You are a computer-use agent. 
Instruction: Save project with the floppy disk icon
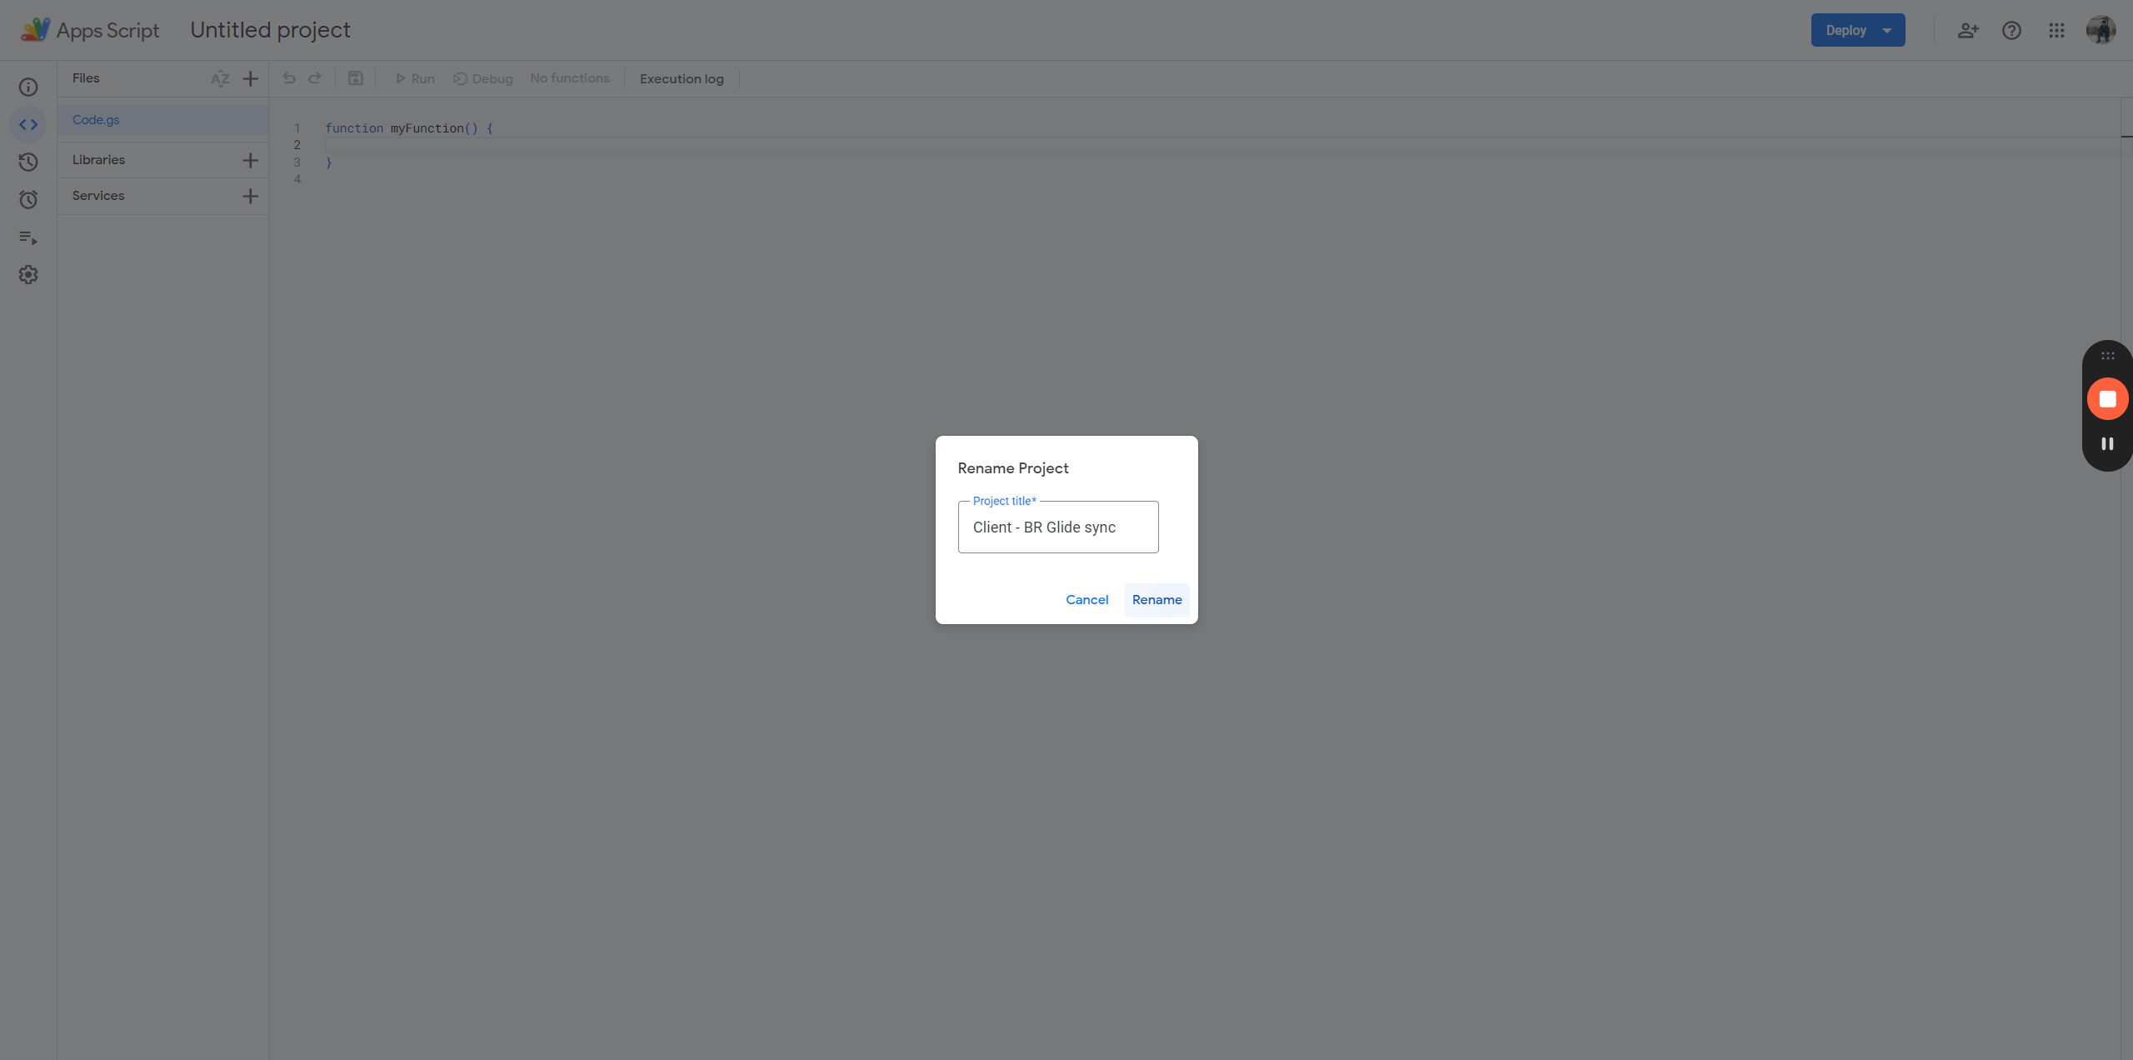pyautogui.click(x=355, y=78)
